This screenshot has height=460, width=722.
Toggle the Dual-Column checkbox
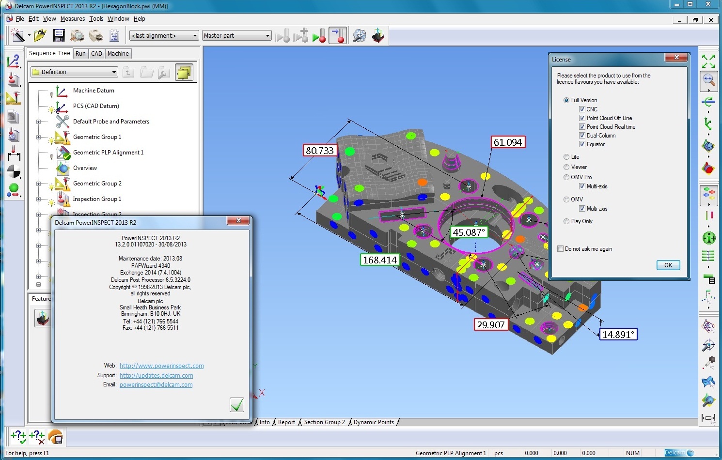click(582, 136)
